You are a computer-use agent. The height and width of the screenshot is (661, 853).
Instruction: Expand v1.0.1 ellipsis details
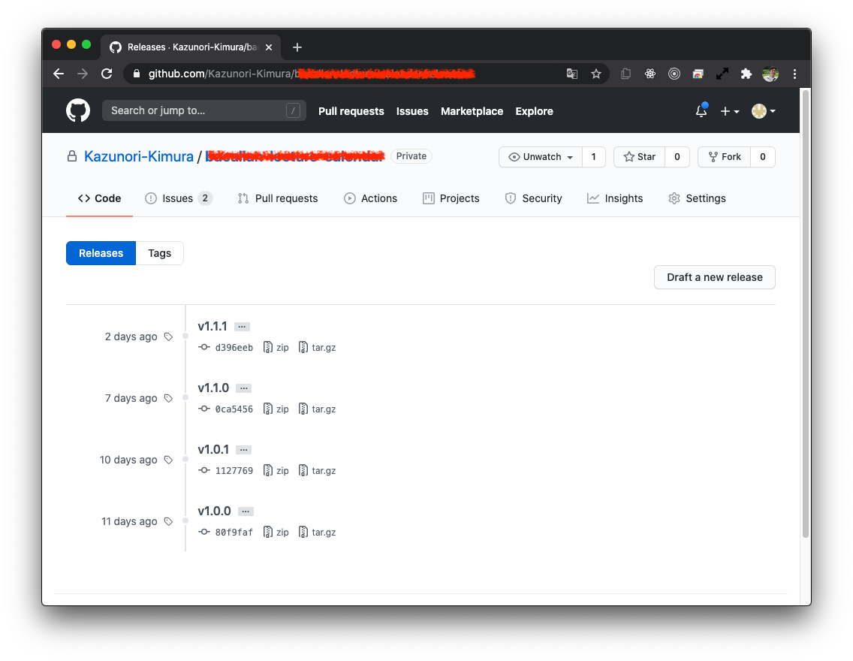(x=244, y=449)
